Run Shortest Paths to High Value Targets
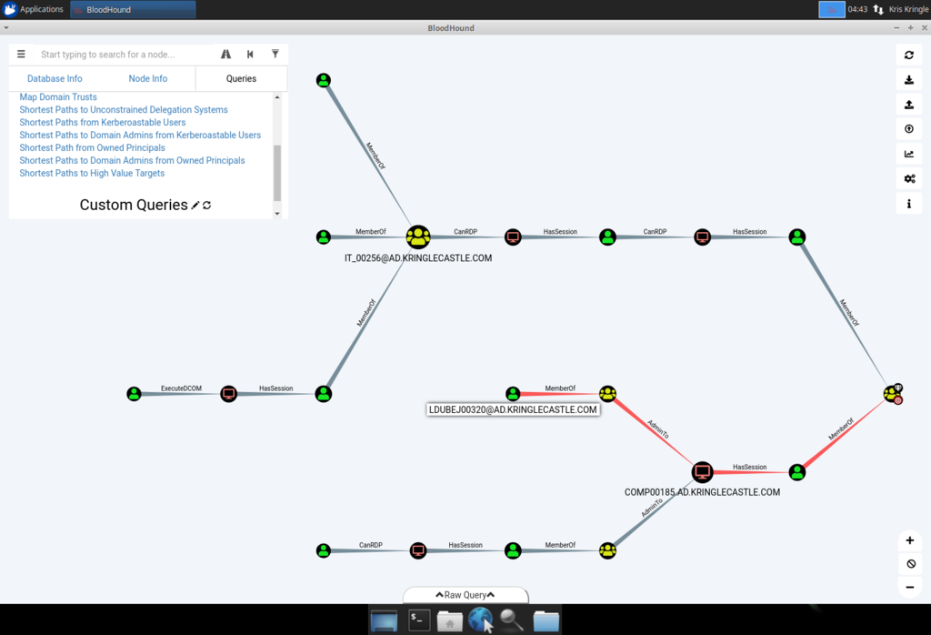Image resolution: width=931 pixels, height=635 pixels. coord(92,173)
